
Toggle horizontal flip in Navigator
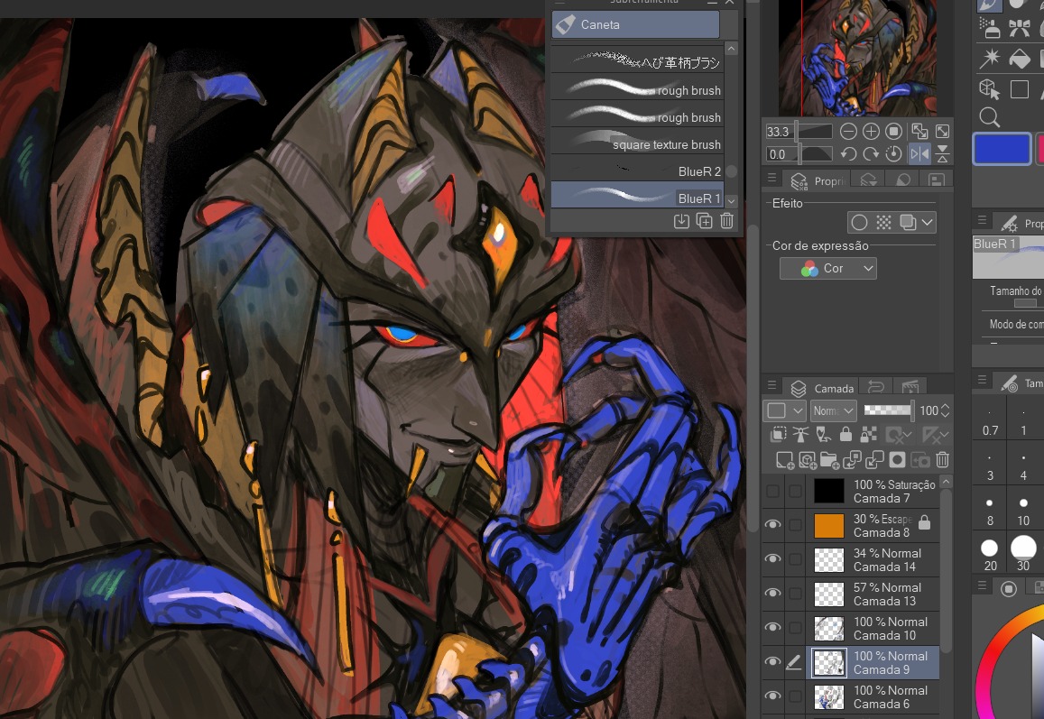(x=919, y=153)
